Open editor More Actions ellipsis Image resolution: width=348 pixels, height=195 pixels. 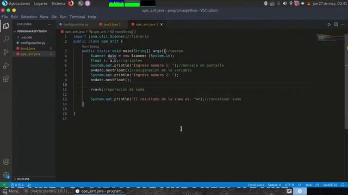[343, 24]
